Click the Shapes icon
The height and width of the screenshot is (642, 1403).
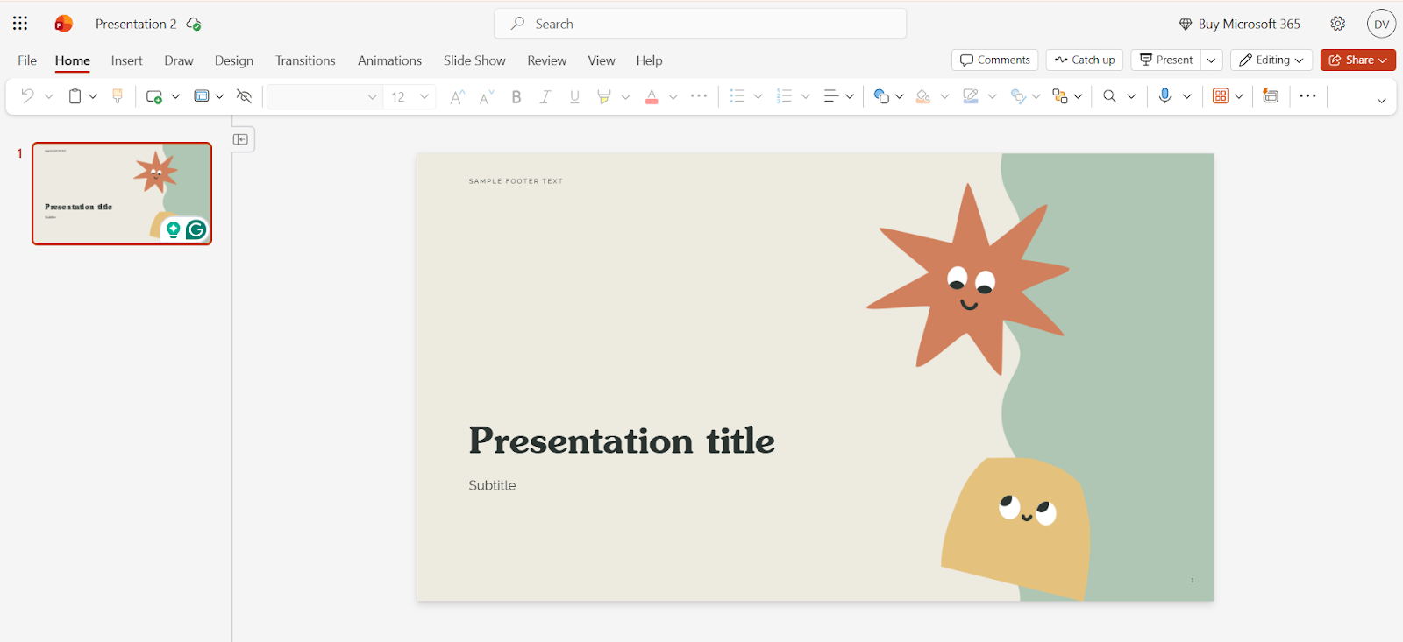881,96
